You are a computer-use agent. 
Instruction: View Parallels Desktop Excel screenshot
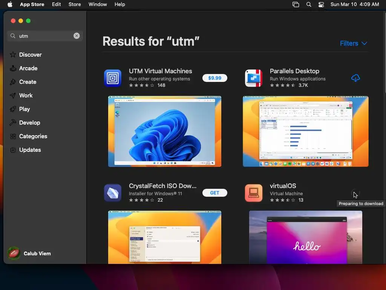(305, 131)
